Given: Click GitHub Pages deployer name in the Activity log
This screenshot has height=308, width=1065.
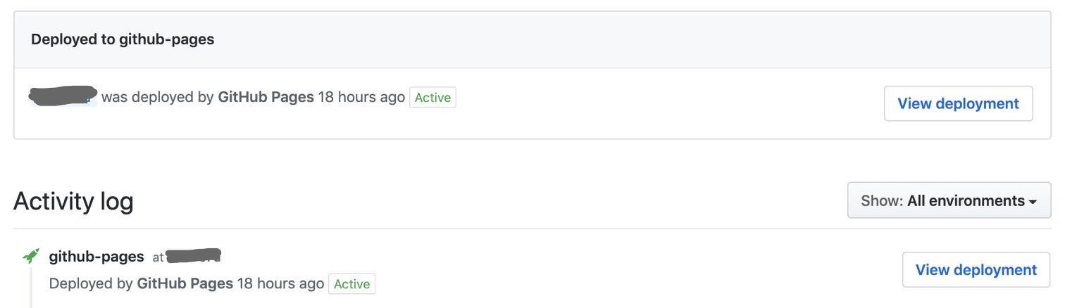Looking at the screenshot, I should pos(185,283).
